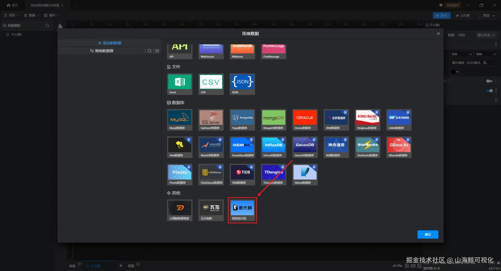
Task: Select the JSON file source
Action: click(242, 84)
